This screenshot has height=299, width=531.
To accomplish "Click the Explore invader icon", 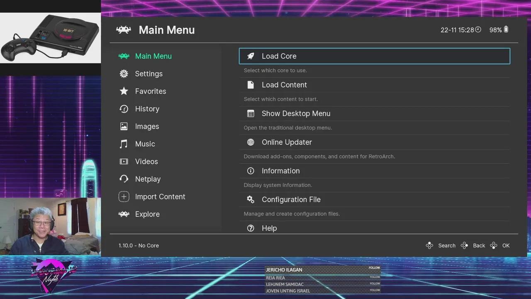I will coord(124,214).
